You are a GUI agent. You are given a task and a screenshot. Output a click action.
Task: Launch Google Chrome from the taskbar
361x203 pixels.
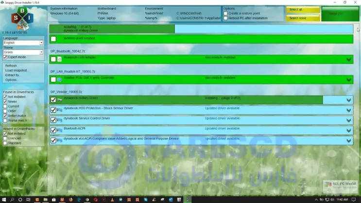coord(87,200)
